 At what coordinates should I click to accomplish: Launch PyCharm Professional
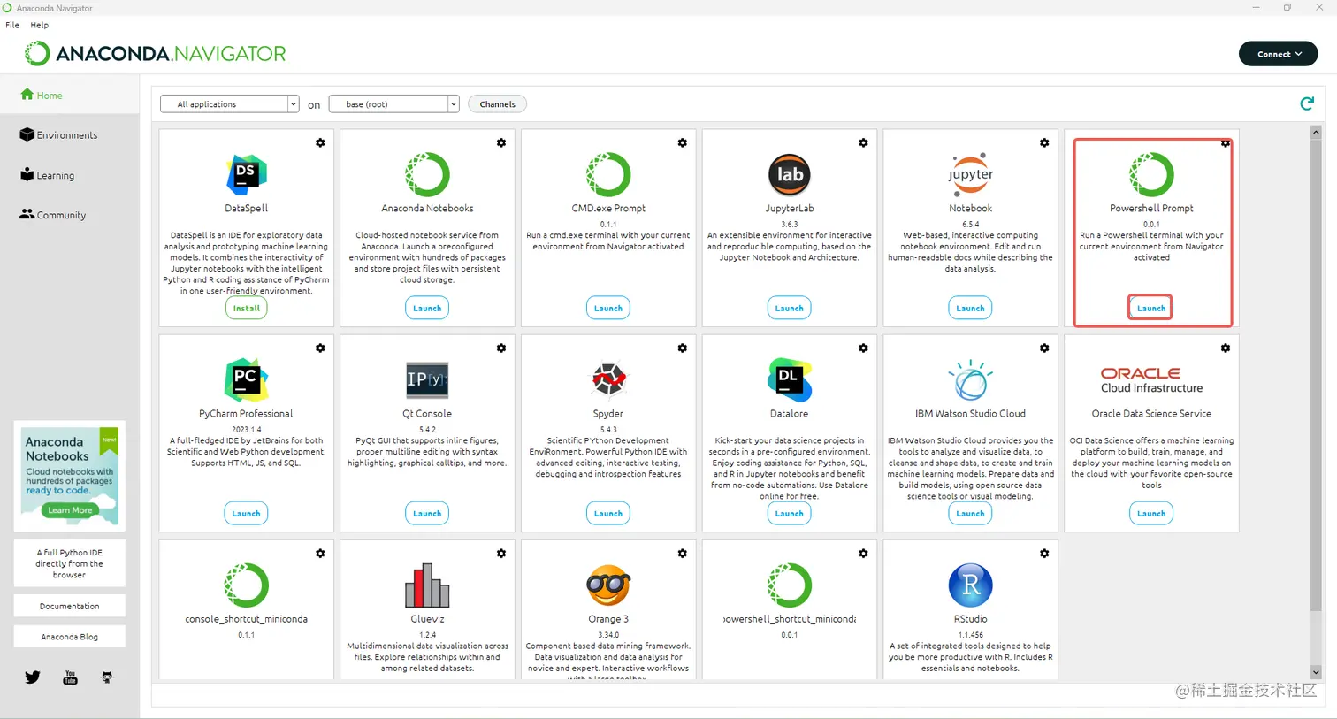[x=246, y=513]
